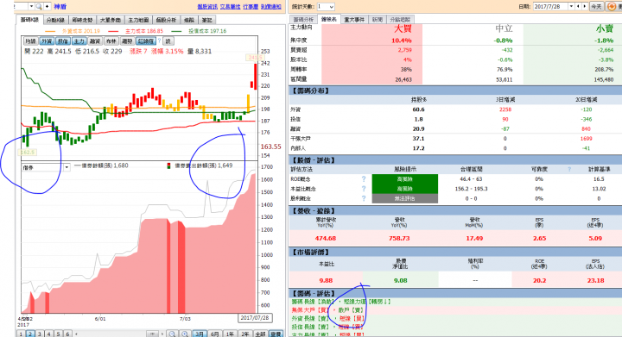Open the 交易屬性 link

point(230,7)
